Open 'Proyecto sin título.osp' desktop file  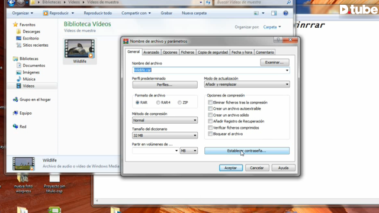[x=54, y=183]
